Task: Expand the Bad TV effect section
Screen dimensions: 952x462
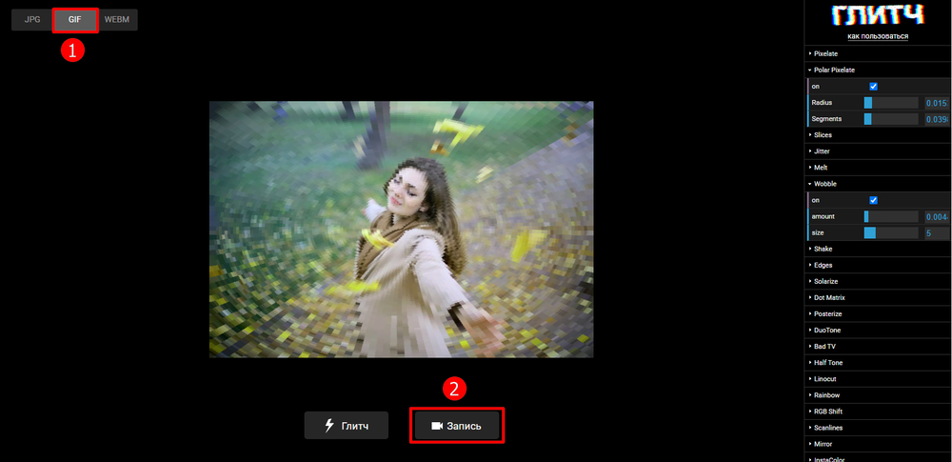Action: point(878,347)
